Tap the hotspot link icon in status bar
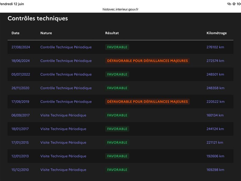The height and width of the screenshot is (181, 241). pos(229,4)
